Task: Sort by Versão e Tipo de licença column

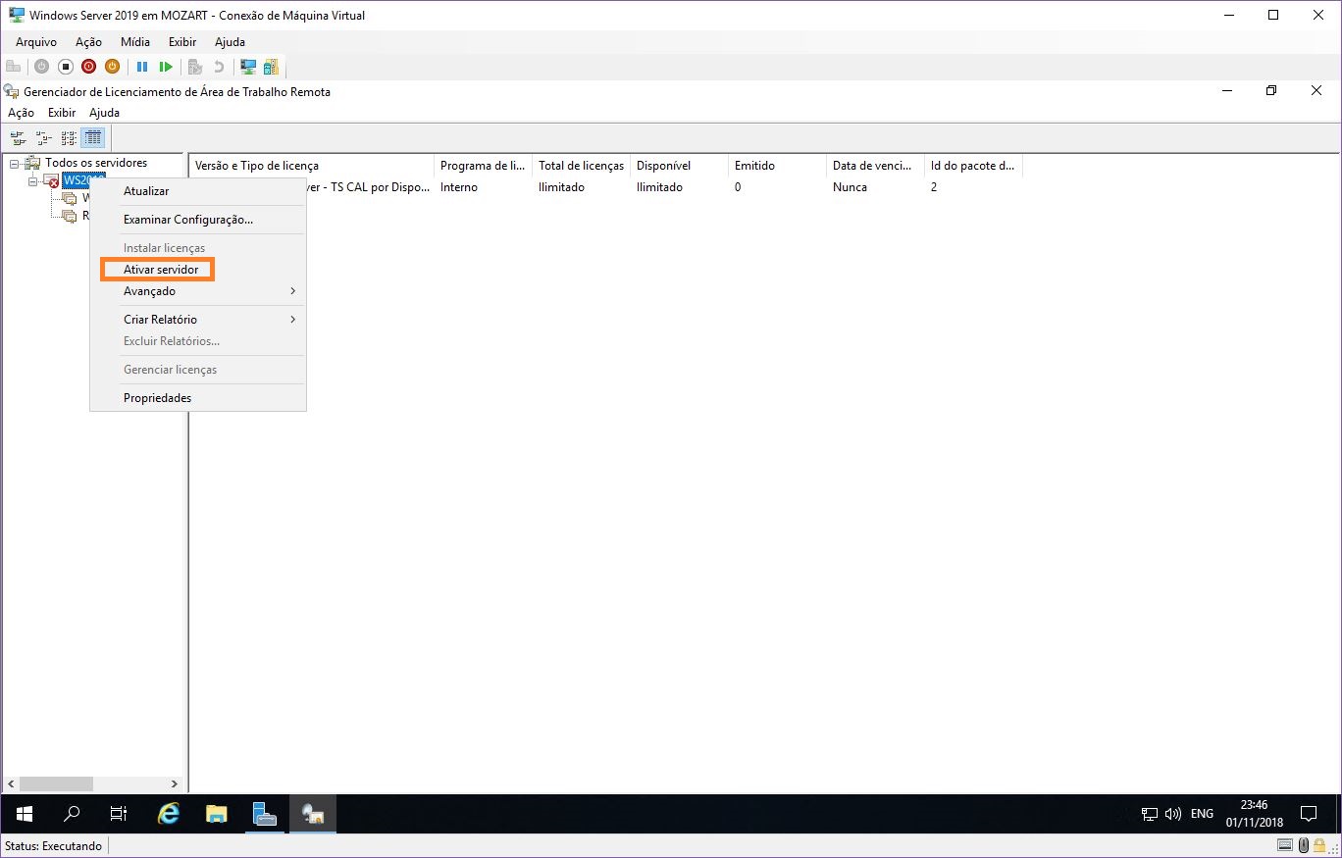Action: [x=312, y=166]
